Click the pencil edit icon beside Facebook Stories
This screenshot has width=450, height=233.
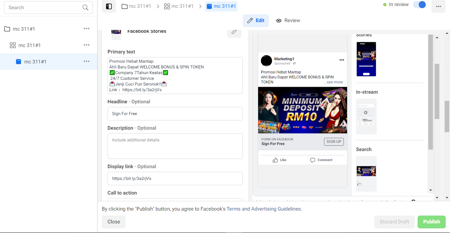click(x=234, y=31)
